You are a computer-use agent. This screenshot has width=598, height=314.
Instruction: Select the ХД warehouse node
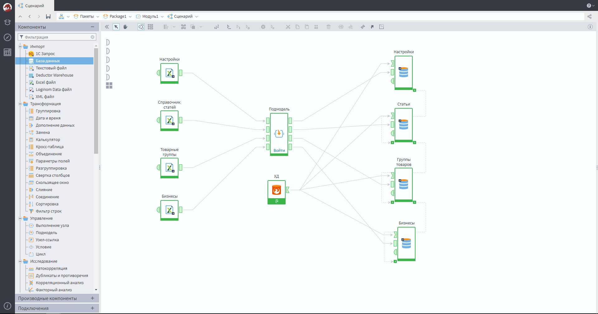277,192
